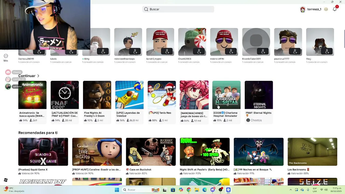
Task: Open the Coraline Evade the Others thumbnail
Action: pyautogui.click(x=97, y=152)
